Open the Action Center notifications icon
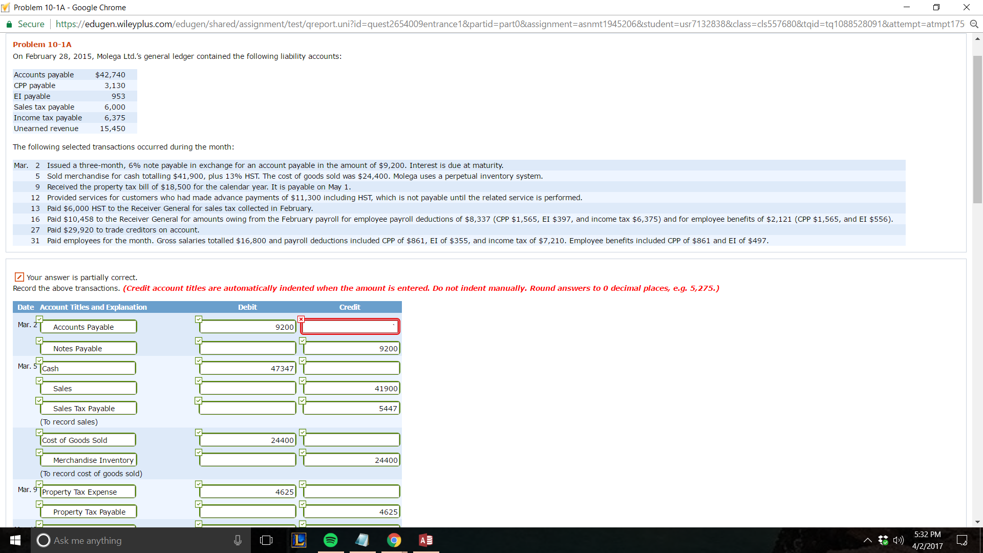The height and width of the screenshot is (553, 983). point(961,540)
